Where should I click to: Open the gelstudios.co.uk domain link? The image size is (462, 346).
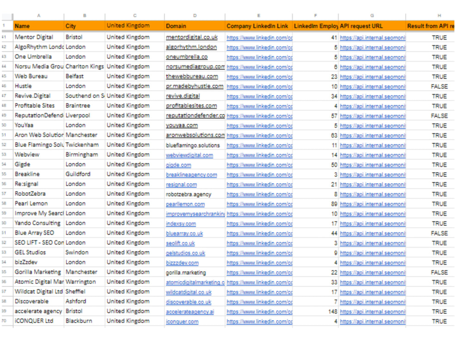click(x=185, y=253)
